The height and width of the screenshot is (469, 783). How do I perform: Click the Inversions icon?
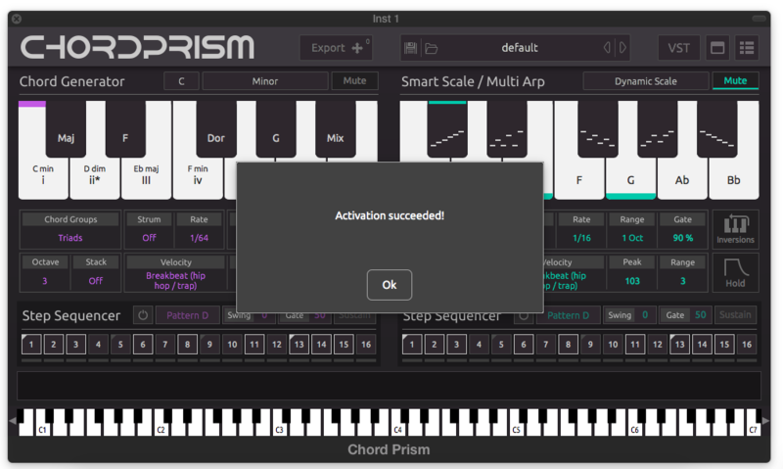click(x=735, y=229)
